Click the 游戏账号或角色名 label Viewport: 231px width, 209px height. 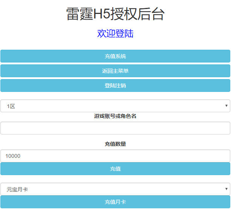tap(115, 116)
